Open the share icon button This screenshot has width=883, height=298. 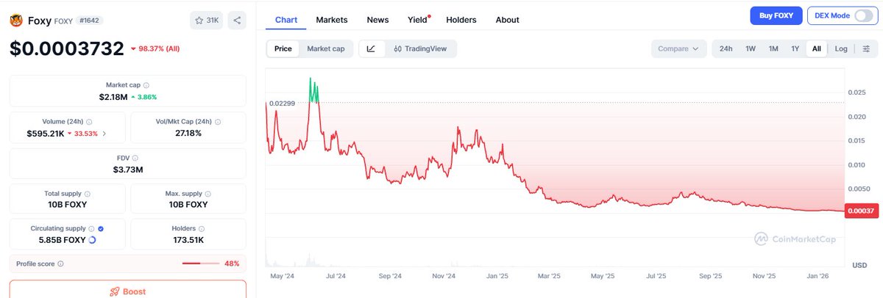[x=237, y=21]
